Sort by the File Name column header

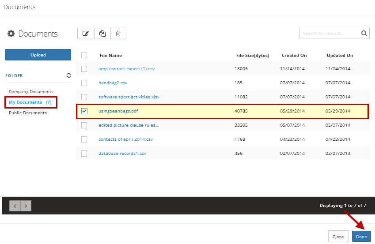(x=111, y=56)
